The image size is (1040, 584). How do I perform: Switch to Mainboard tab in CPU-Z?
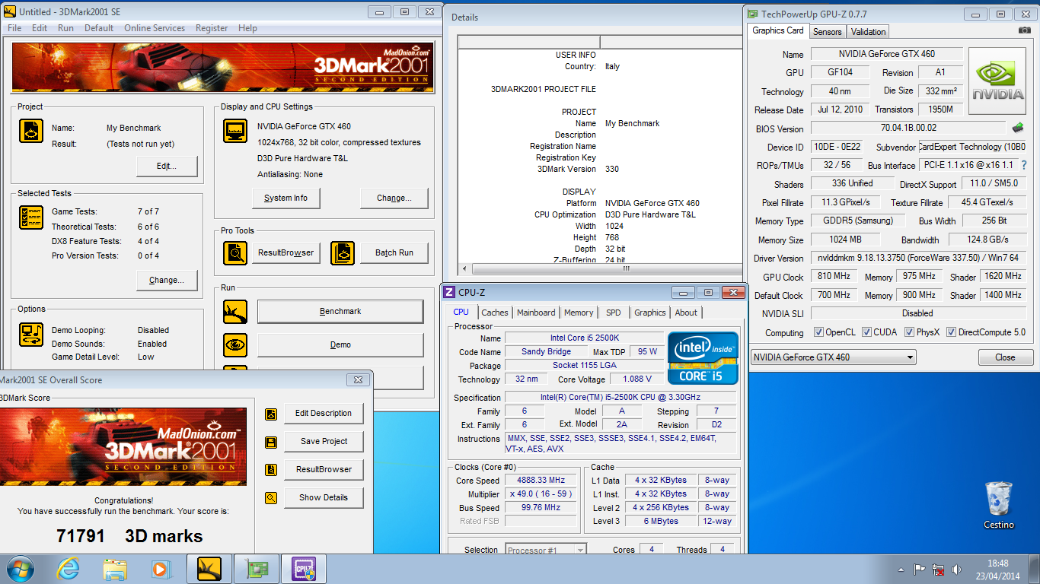536,313
